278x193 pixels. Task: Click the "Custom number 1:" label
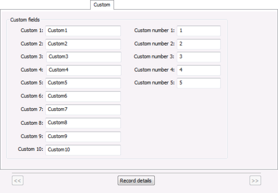pyautogui.click(x=154, y=30)
